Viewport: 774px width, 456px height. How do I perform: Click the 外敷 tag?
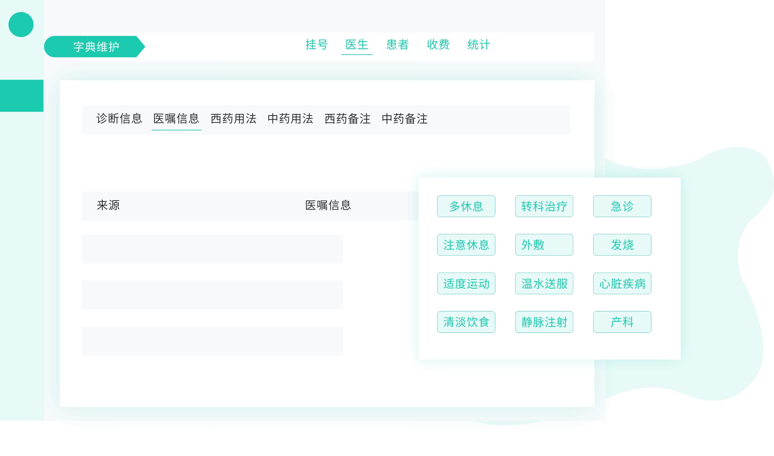coord(544,245)
